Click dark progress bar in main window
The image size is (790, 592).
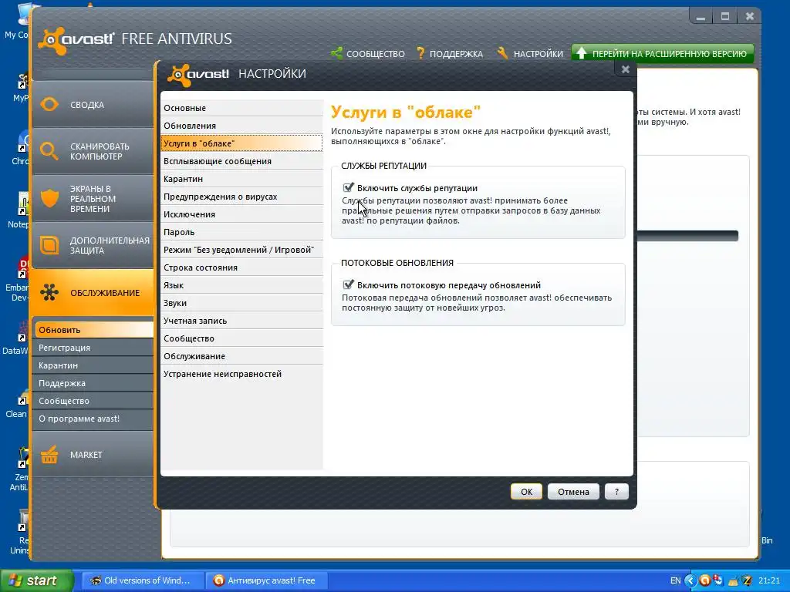[x=687, y=236]
